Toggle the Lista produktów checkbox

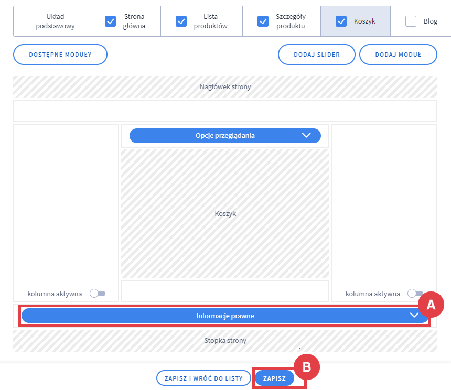181,21
